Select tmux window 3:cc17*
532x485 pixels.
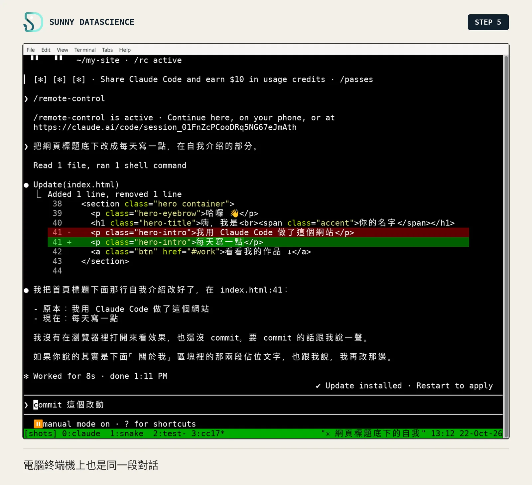[208, 433]
